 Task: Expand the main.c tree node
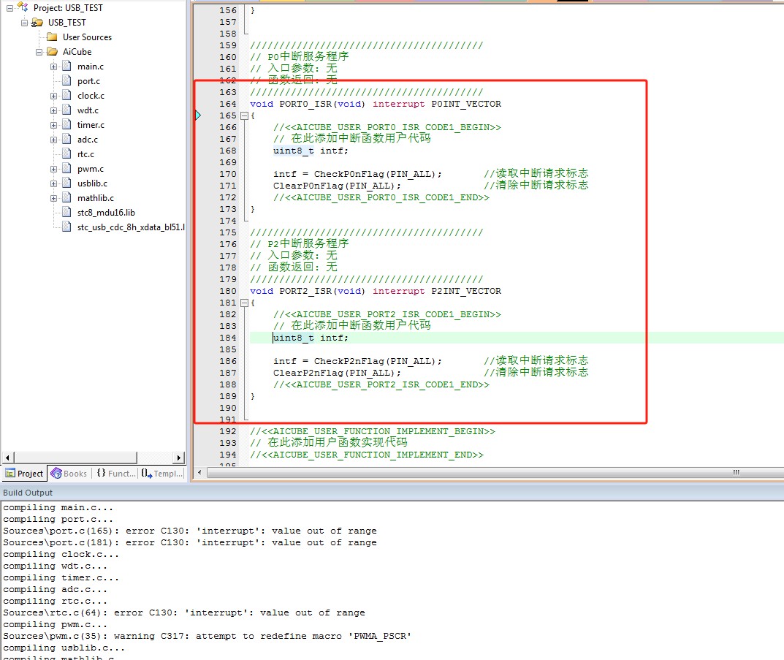pyautogui.click(x=54, y=67)
